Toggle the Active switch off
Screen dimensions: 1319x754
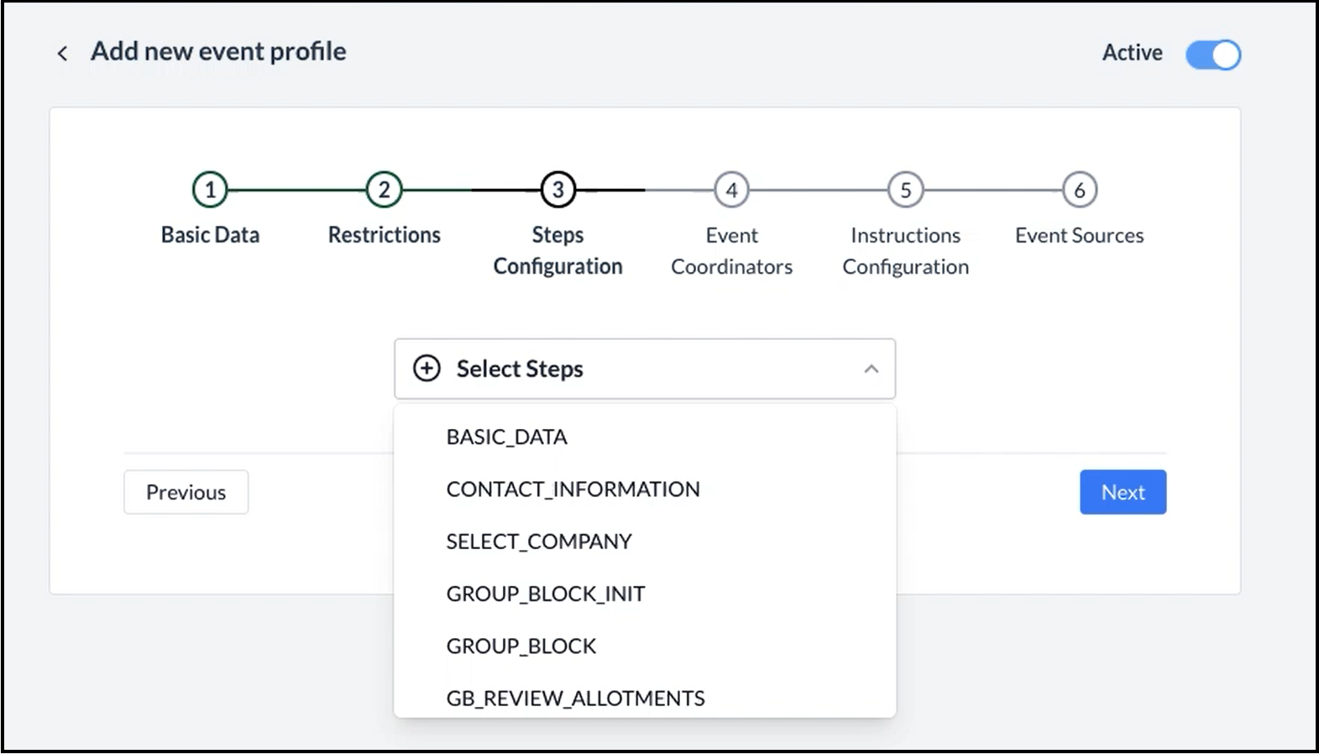coord(1212,55)
